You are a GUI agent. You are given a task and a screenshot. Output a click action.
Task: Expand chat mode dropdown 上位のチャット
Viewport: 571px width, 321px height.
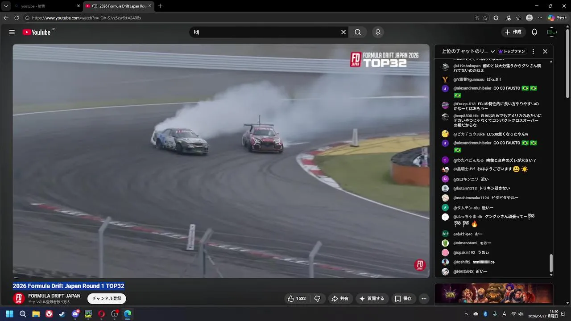pyautogui.click(x=468, y=51)
